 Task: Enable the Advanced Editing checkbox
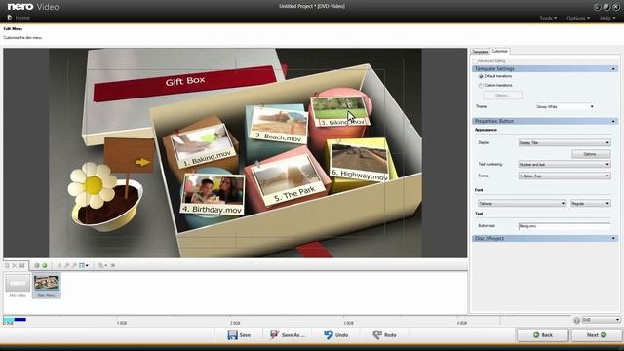point(475,61)
